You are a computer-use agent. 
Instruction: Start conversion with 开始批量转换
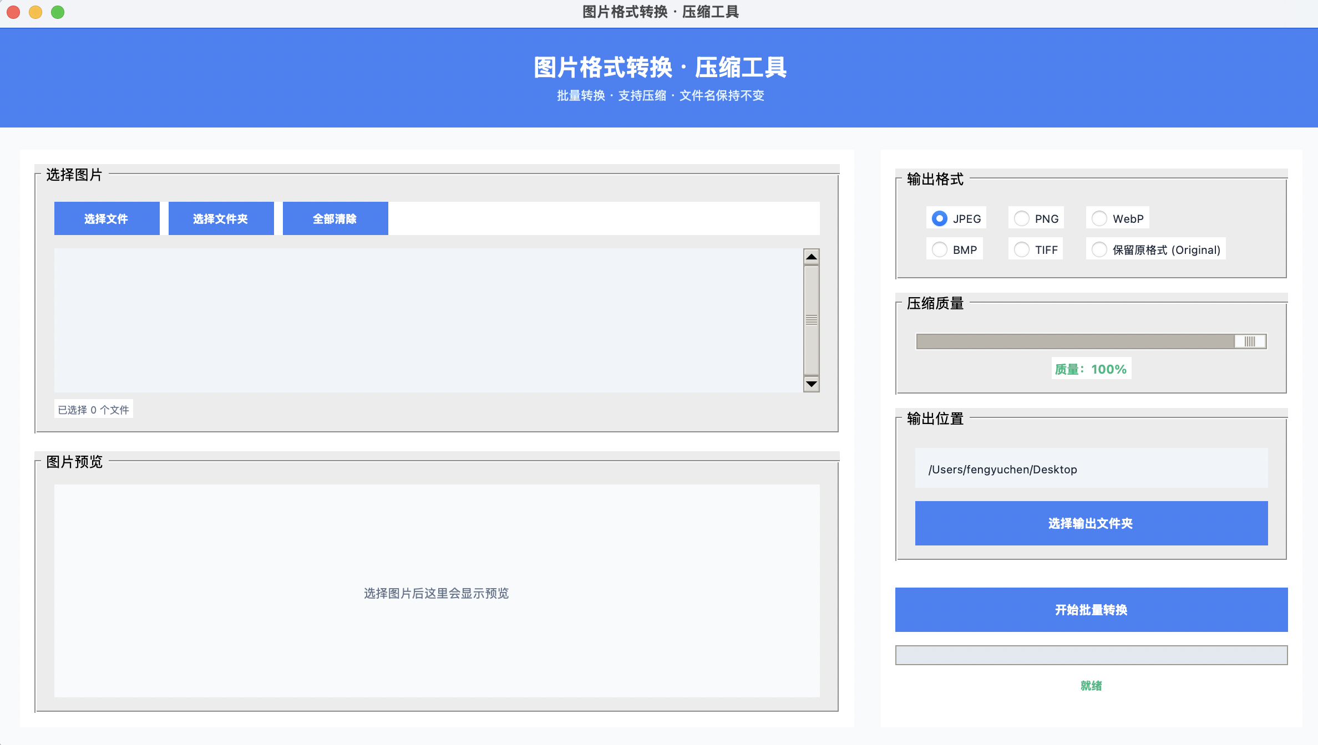(1091, 610)
